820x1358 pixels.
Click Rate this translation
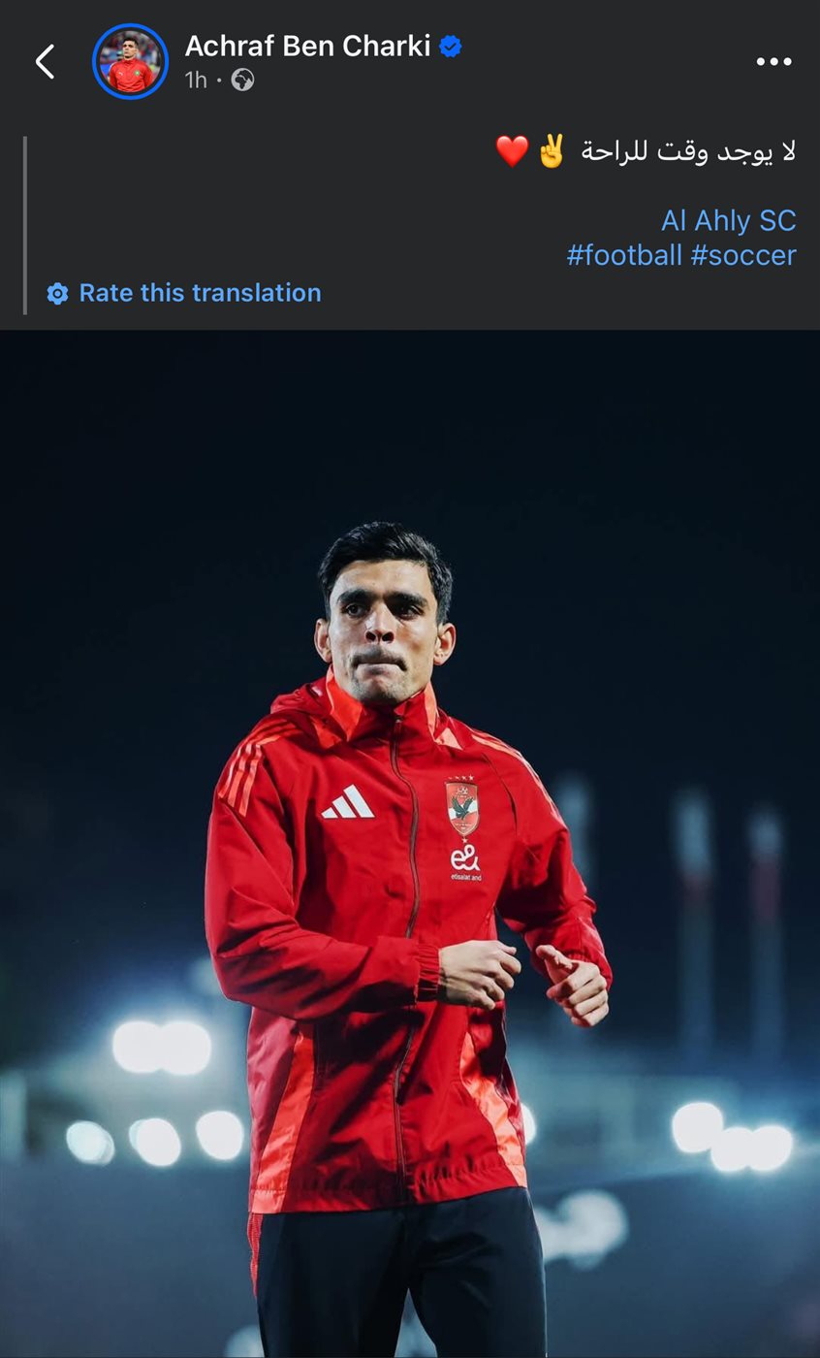[200, 293]
